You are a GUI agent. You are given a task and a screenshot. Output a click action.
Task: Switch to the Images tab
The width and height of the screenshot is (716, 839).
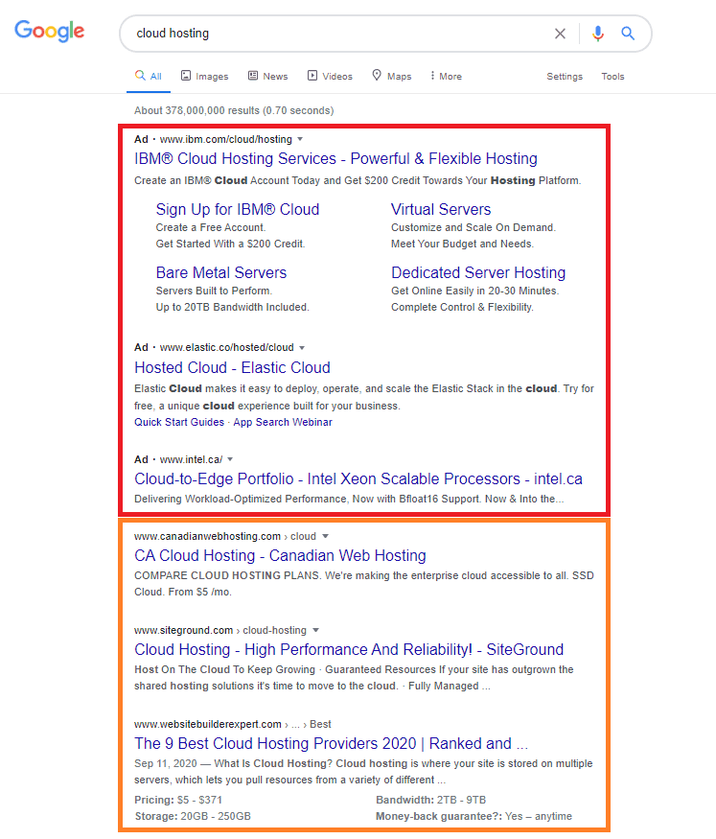coord(205,76)
